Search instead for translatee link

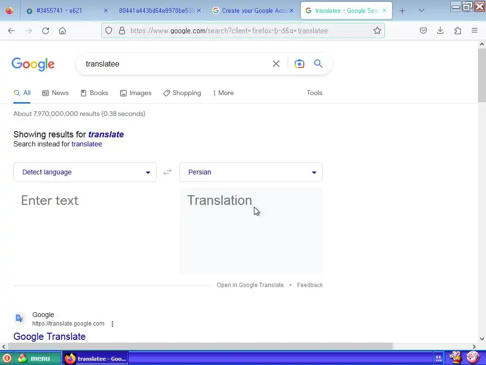tap(87, 144)
